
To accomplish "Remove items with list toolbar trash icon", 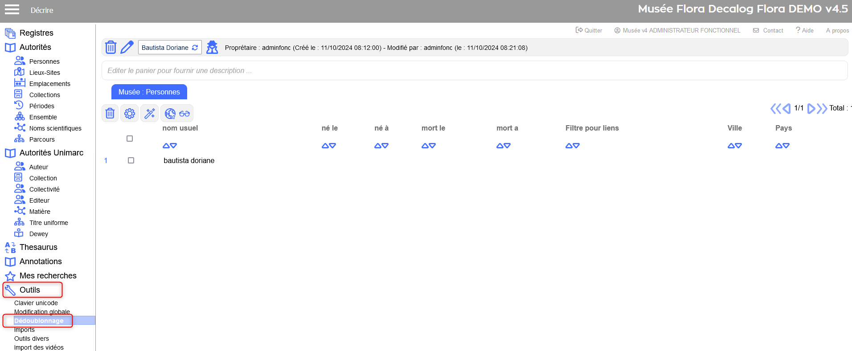I will point(110,114).
